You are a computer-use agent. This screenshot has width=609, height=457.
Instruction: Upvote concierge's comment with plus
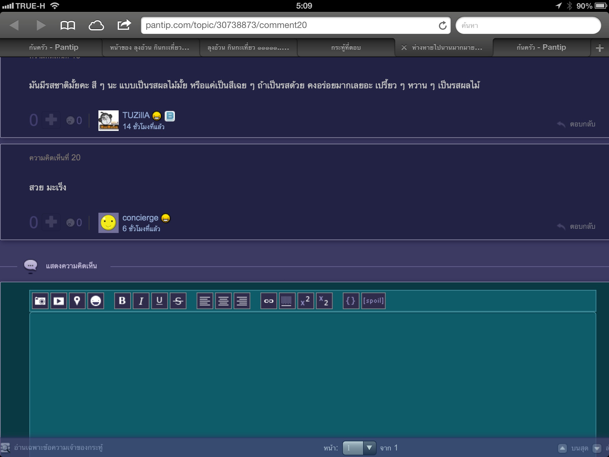(51, 222)
